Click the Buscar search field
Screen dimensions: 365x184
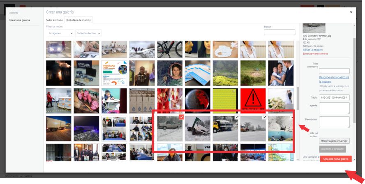(279, 32)
